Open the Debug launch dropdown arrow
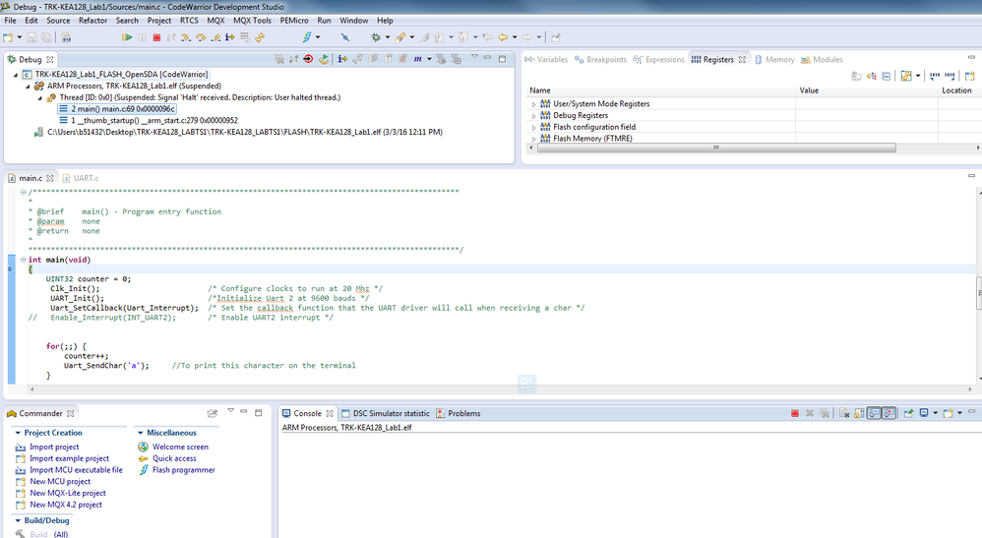 click(387, 37)
